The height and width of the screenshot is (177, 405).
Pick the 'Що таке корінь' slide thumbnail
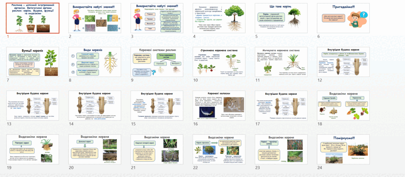click(281, 18)
